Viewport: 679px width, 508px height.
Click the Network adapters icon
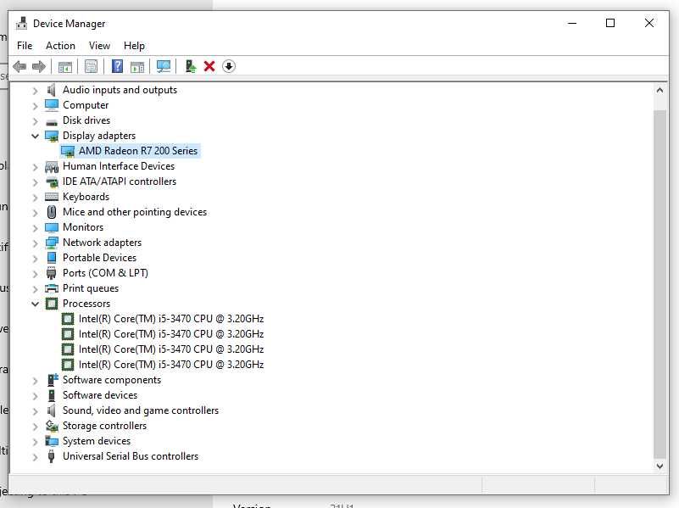pos(52,243)
